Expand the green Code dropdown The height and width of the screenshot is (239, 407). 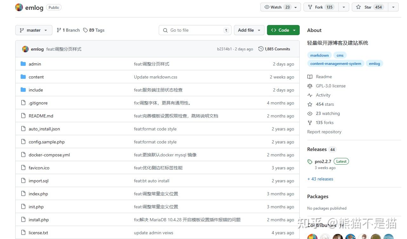pyautogui.click(x=283, y=30)
